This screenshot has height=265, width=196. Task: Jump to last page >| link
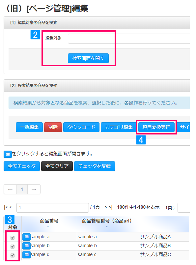110,207
